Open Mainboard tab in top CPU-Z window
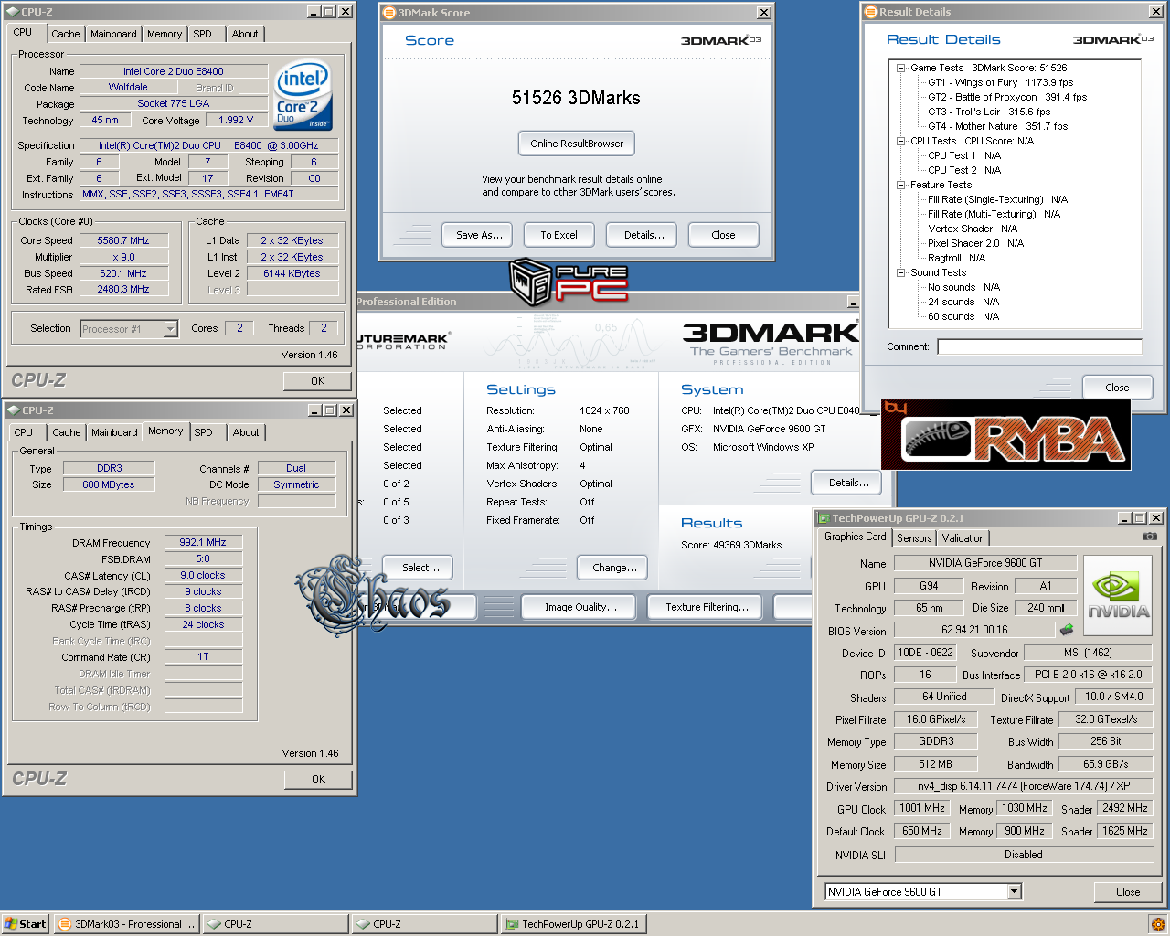This screenshot has height=936, width=1170. pyautogui.click(x=113, y=34)
